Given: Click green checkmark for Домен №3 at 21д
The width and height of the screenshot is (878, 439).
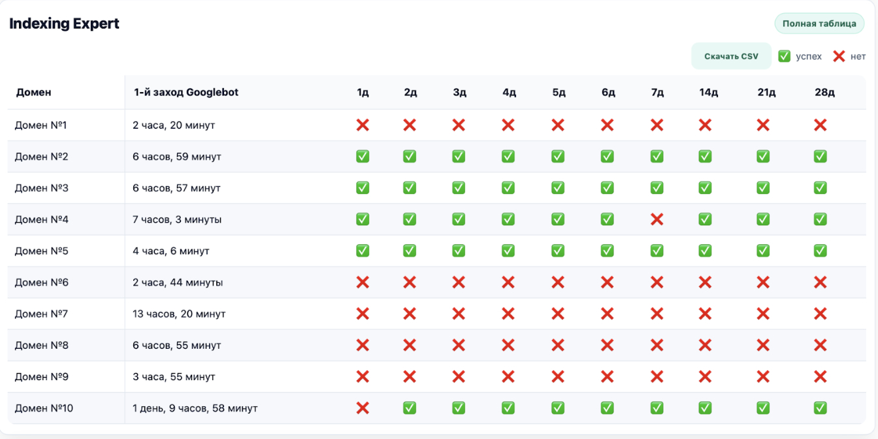Looking at the screenshot, I should [x=763, y=188].
